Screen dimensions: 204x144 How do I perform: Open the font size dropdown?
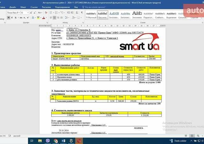point(28,13)
